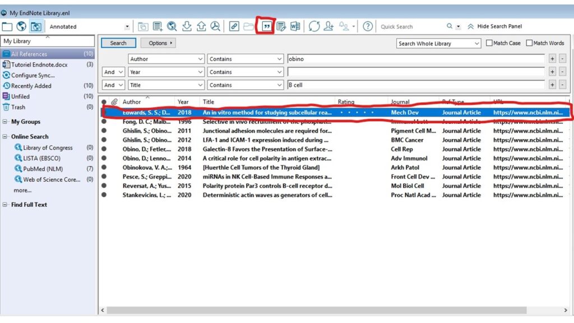The width and height of the screenshot is (574, 323).
Task: Select PubMed (NLM) in Online Search
Action: pyautogui.click(x=41, y=169)
